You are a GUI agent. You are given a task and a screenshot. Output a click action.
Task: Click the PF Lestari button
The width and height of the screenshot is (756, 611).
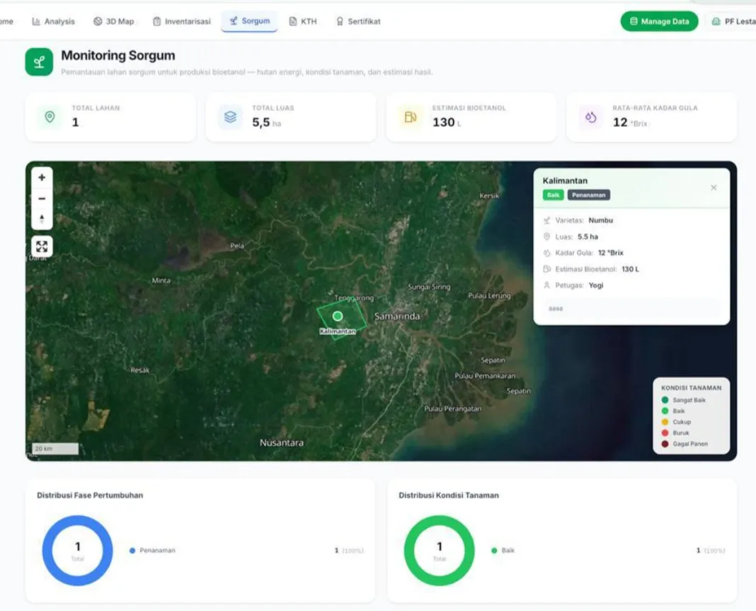(732, 21)
